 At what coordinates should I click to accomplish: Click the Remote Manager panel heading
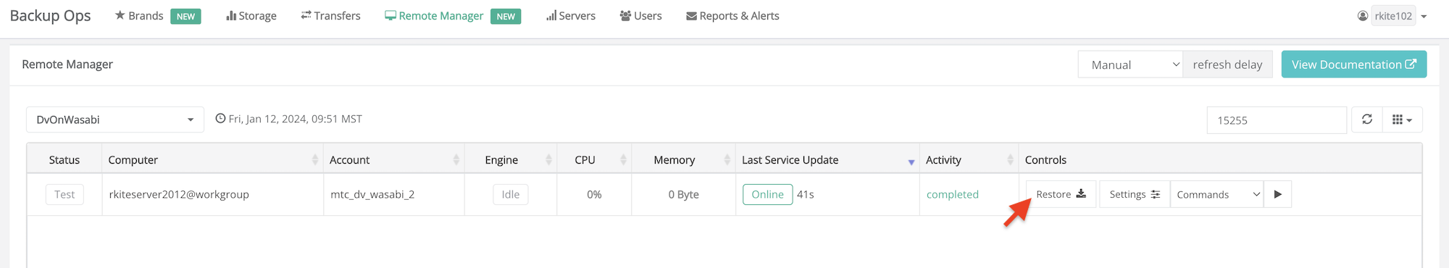point(67,64)
